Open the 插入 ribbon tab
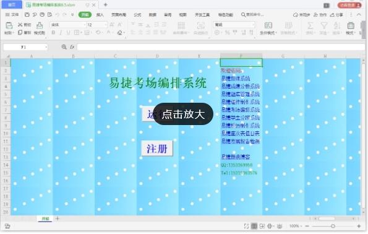 (x=100, y=15)
